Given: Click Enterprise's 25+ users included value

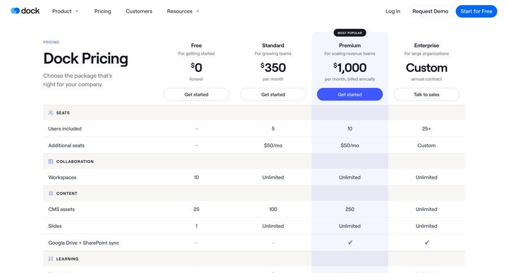Looking at the screenshot, I should [x=427, y=129].
